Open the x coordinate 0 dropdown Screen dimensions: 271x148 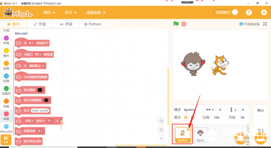click(x=50, y=121)
